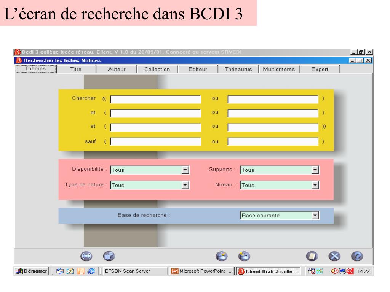
Task: Click the 'Base de recherche :' label
Action: (x=144, y=215)
